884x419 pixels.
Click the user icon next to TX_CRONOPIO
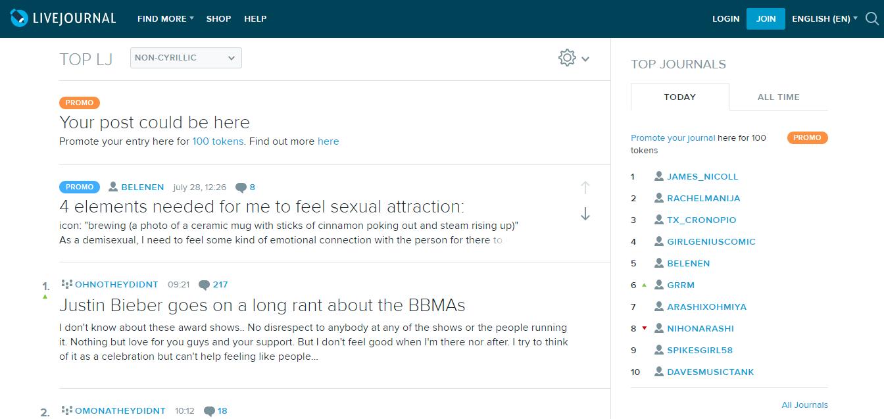(659, 220)
